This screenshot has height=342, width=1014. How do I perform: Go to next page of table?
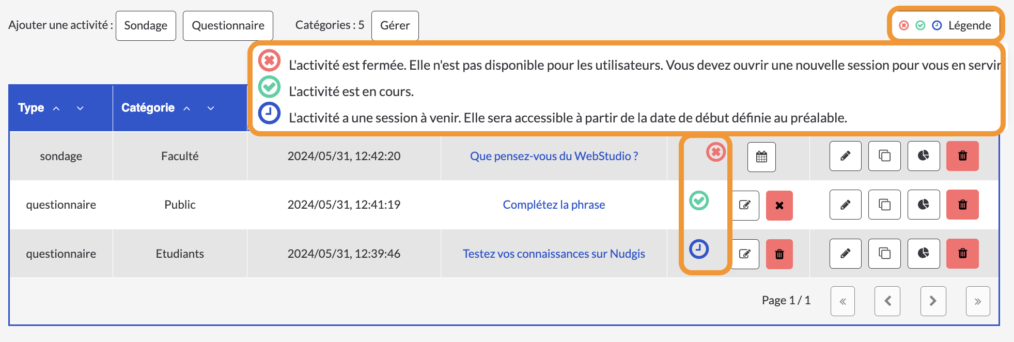click(933, 301)
